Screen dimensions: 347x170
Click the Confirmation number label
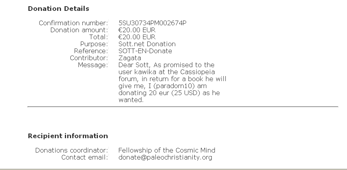click(x=73, y=23)
